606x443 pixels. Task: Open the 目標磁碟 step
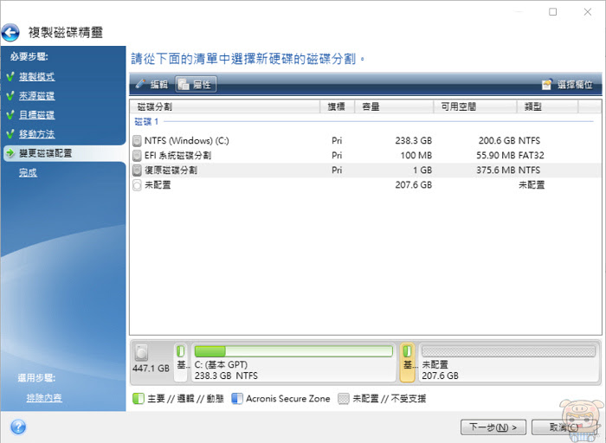tap(36, 115)
